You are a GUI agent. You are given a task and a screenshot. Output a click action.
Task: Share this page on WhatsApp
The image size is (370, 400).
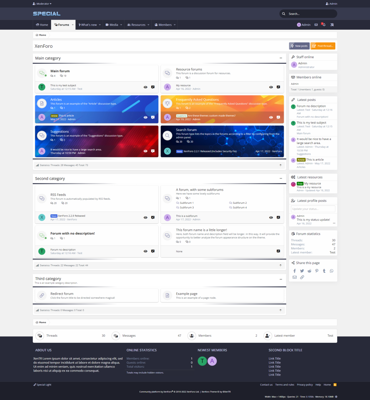[x=332, y=271]
